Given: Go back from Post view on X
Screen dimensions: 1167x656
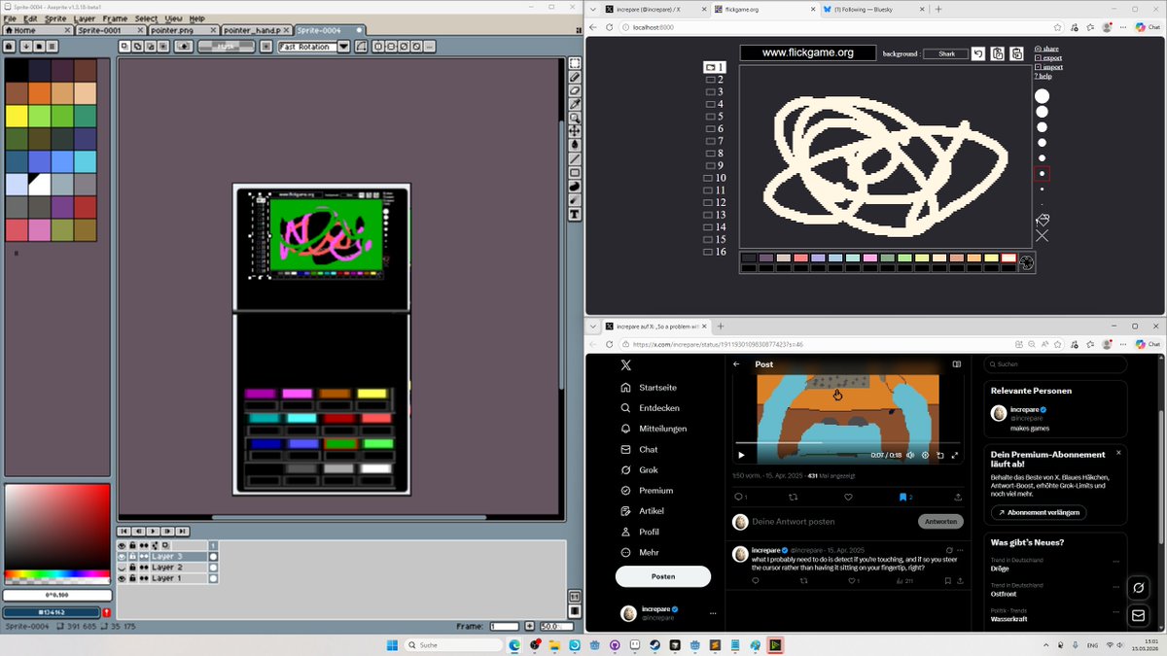Looking at the screenshot, I should pyautogui.click(x=736, y=364).
